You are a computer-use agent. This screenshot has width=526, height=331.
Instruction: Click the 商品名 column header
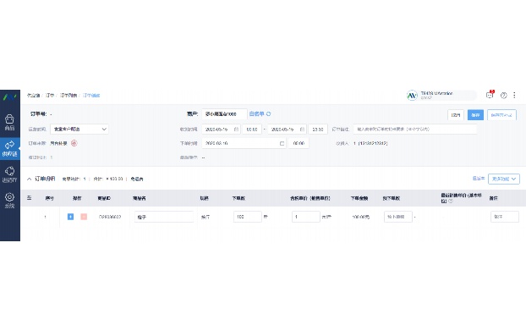140,198
